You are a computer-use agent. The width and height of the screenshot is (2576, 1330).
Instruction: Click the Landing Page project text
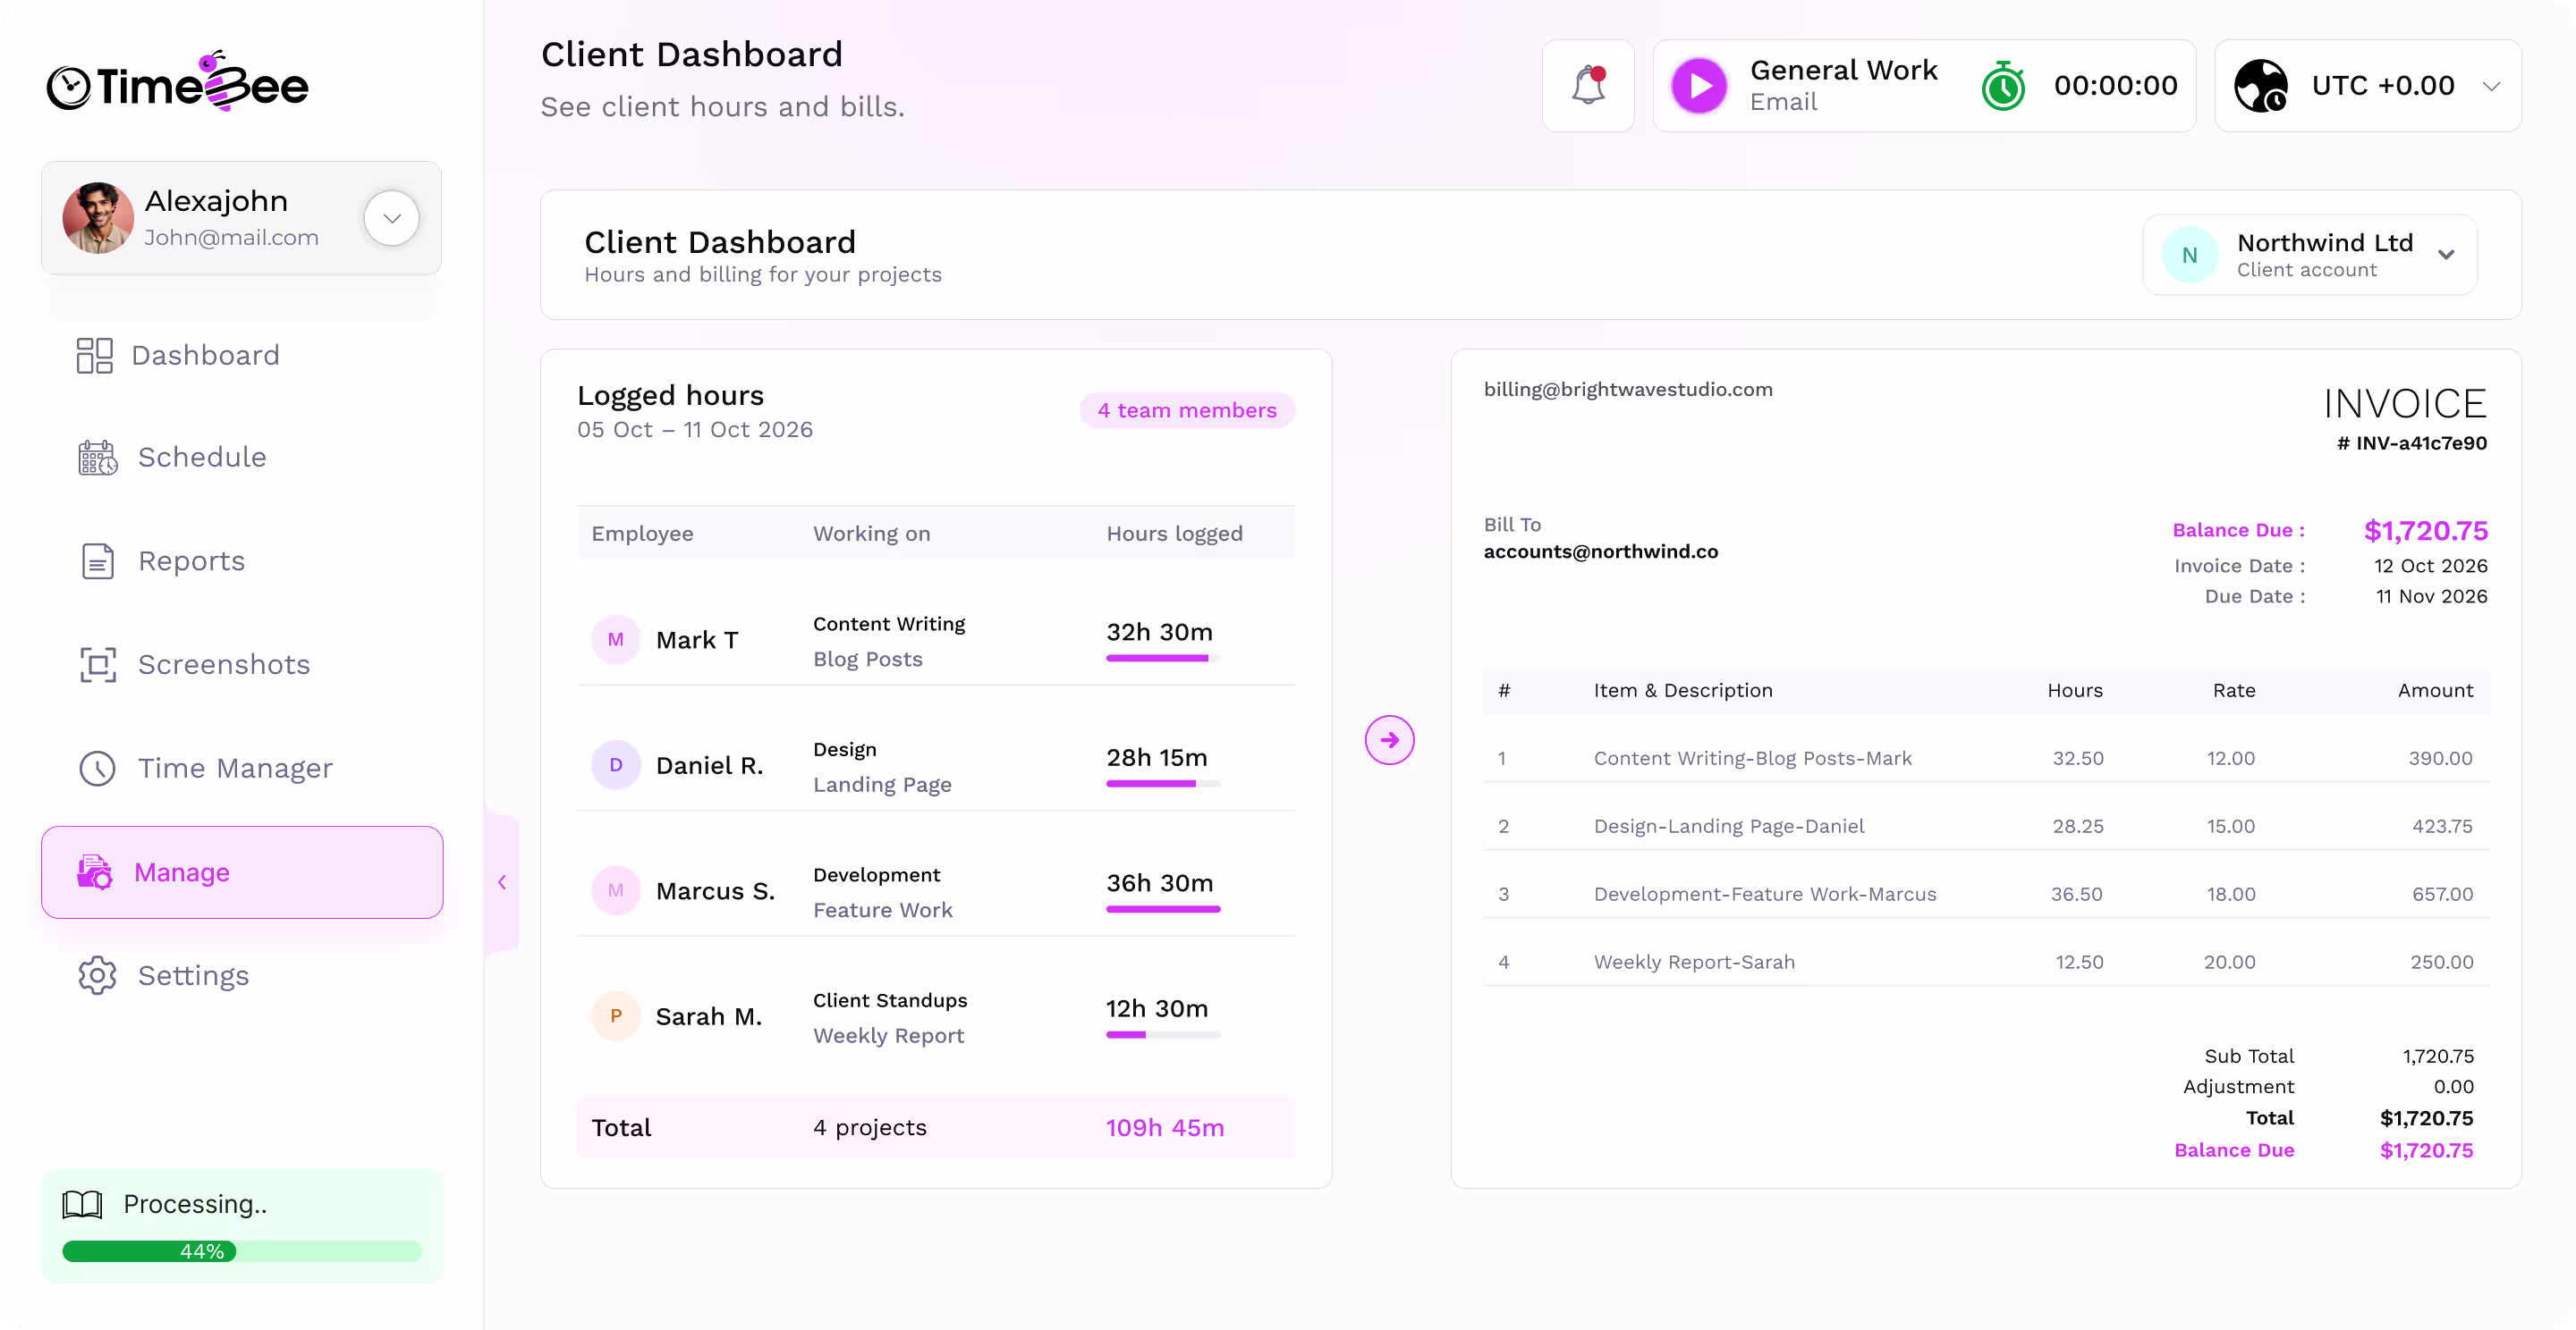pyautogui.click(x=882, y=785)
